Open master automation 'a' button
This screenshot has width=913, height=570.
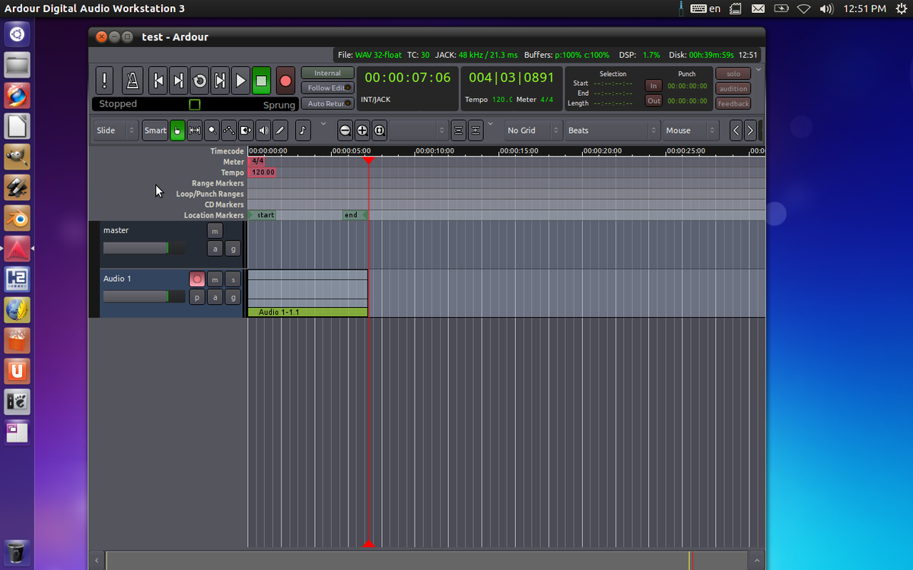click(215, 249)
